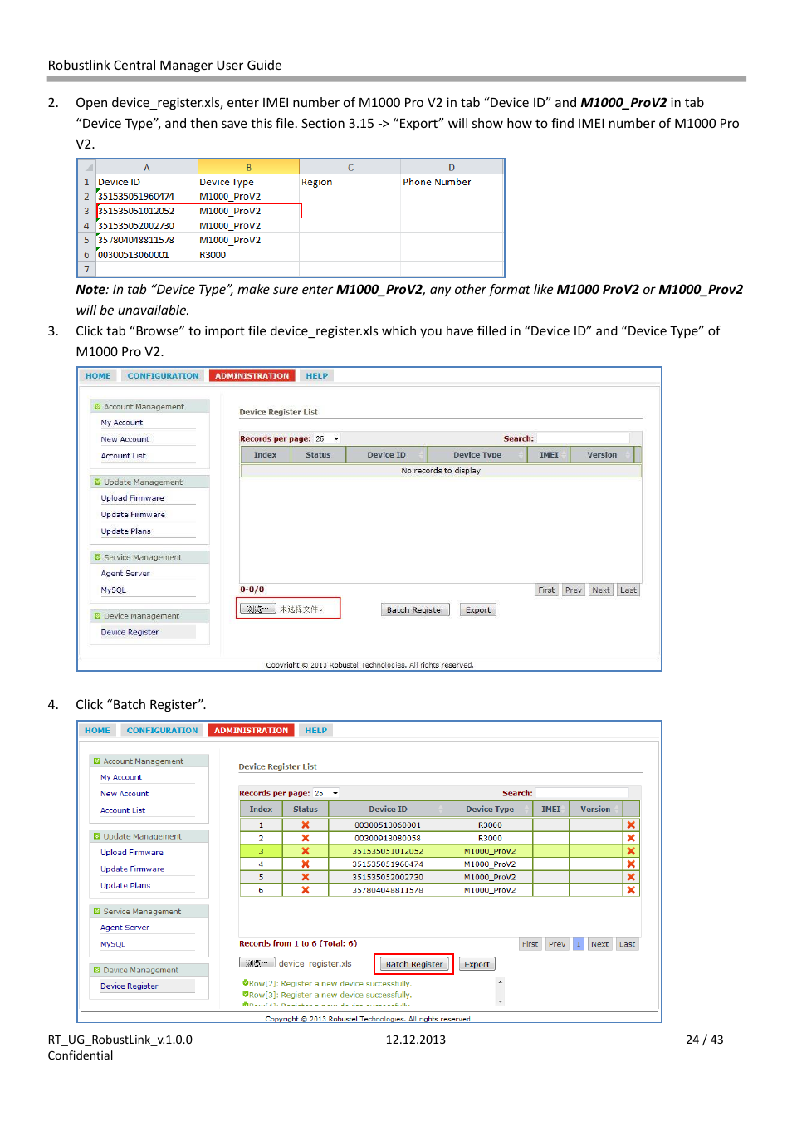Click Batch Register in empty list screenshot
This screenshot has height=1121, width=792.
tap(415, 610)
